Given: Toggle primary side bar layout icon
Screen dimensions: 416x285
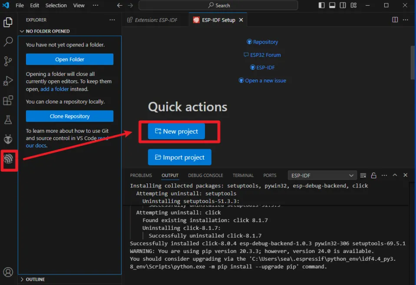Looking at the screenshot, I should coord(321,5).
